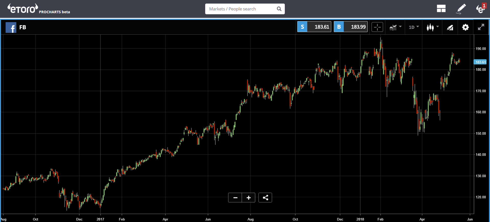Open the studies and indicators tool
This screenshot has width=490, height=222.
[x=450, y=27]
